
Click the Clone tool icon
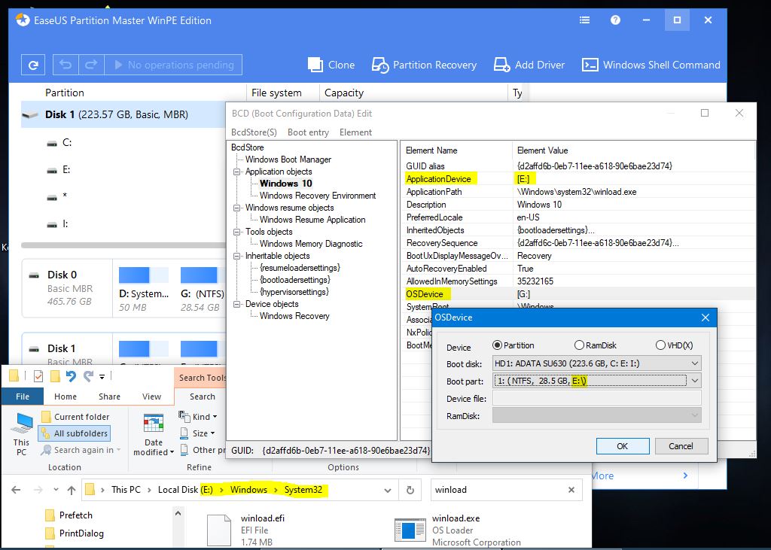(x=316, y=65)
